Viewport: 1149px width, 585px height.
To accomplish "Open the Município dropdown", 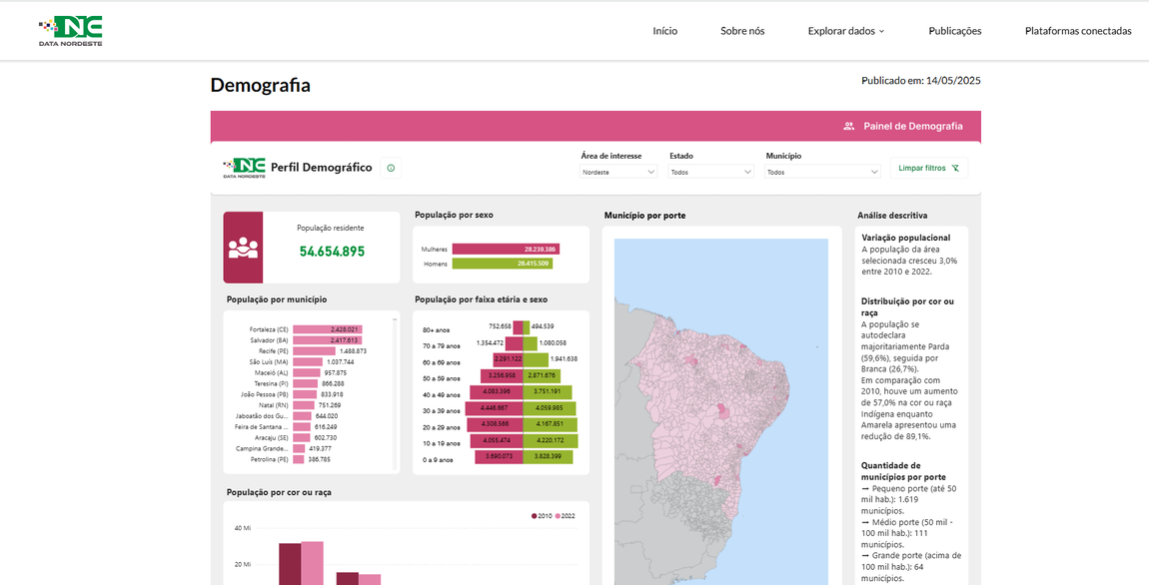I will [x=821, y=171].
